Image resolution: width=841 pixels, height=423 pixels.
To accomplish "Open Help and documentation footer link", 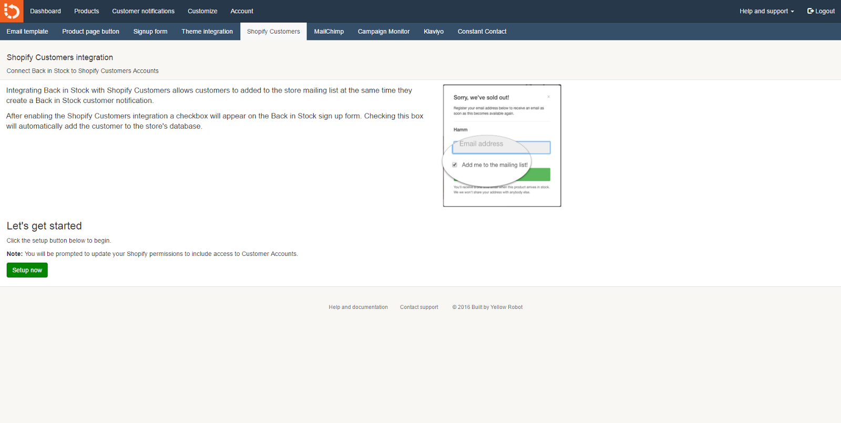I will [358, 307].
